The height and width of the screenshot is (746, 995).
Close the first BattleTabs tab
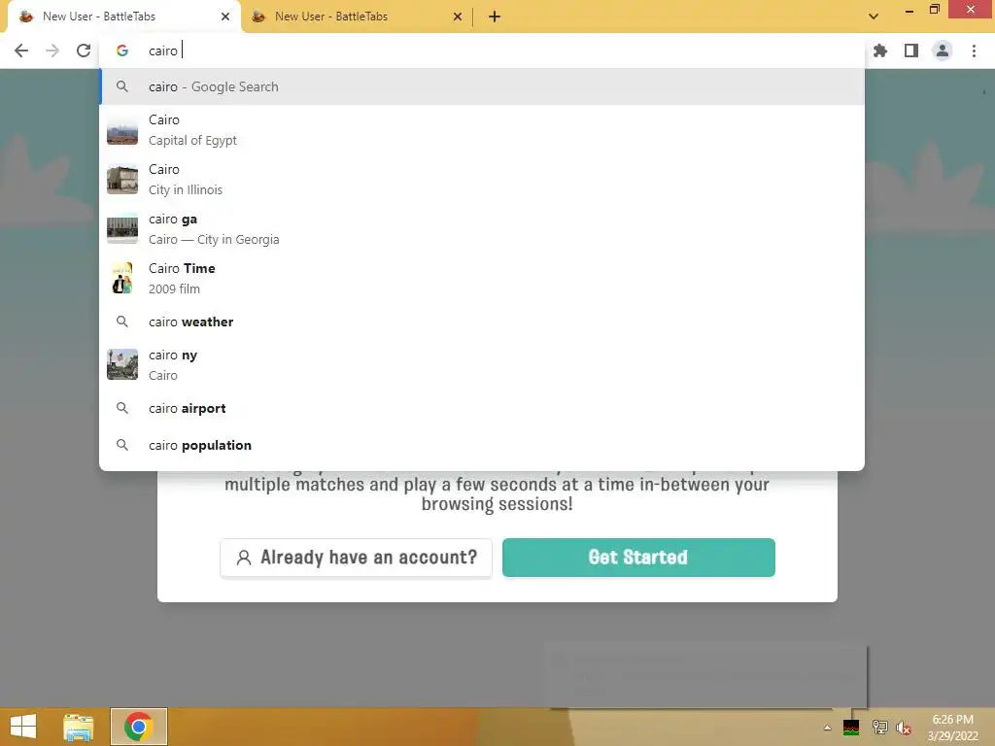click(225, 17)
